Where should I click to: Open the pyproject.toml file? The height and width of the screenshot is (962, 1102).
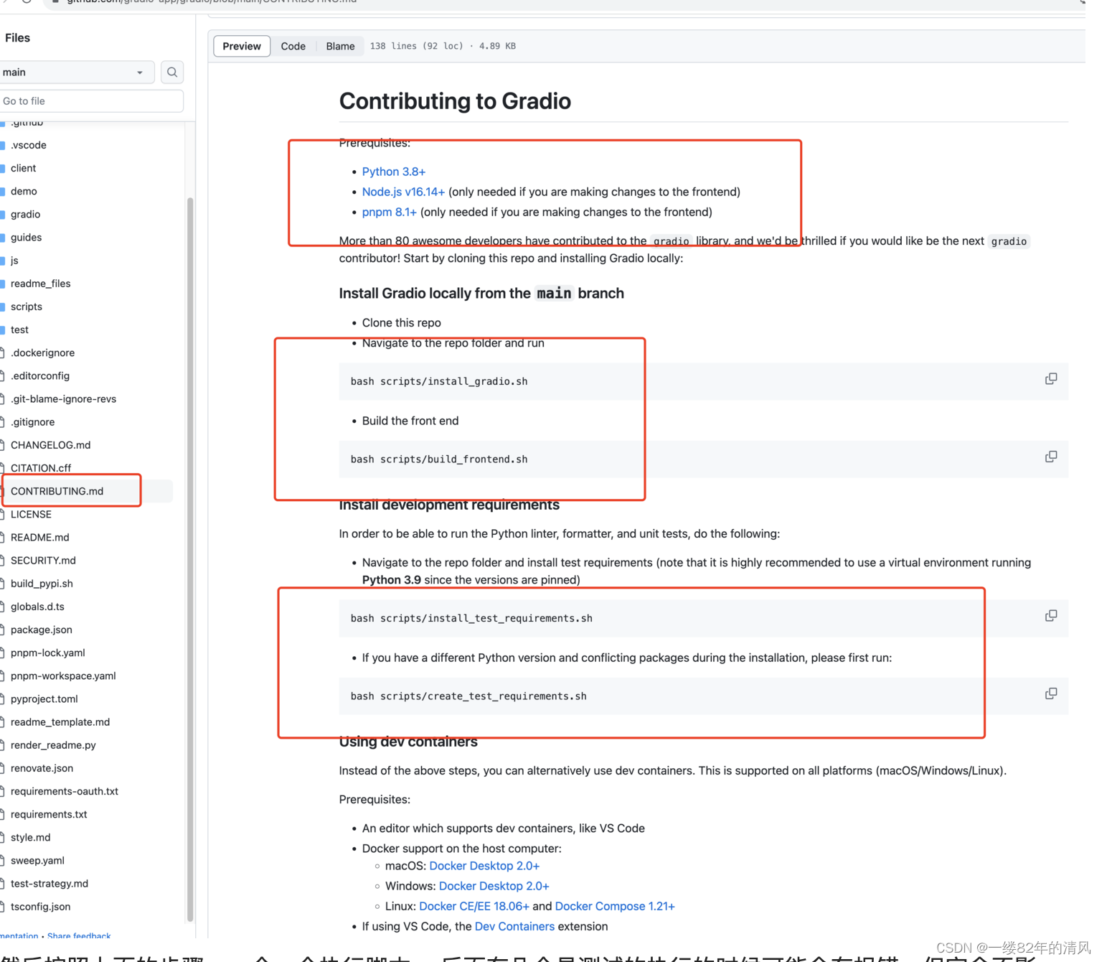(x=44, y=699)
